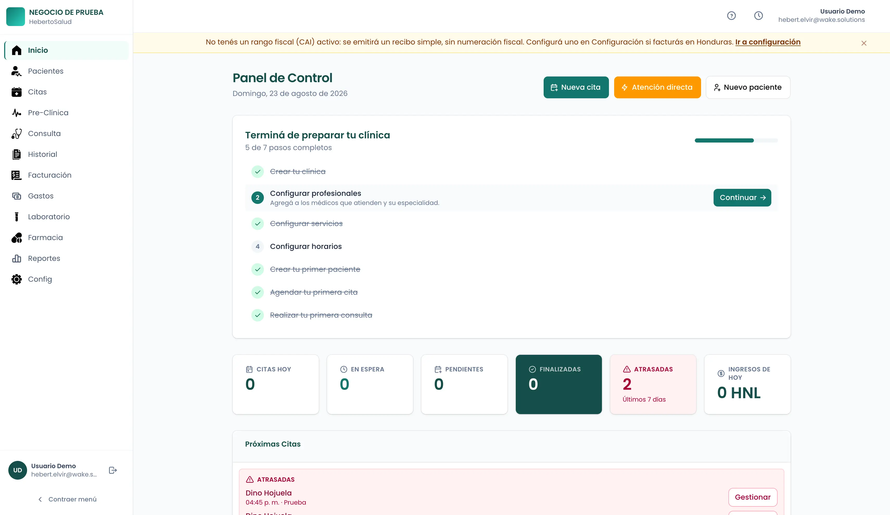Click the green business logo square

click(x=16, y=17)
